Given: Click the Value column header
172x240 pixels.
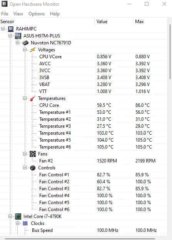Looking at the screenshot, I should click(x=114, y=22).
